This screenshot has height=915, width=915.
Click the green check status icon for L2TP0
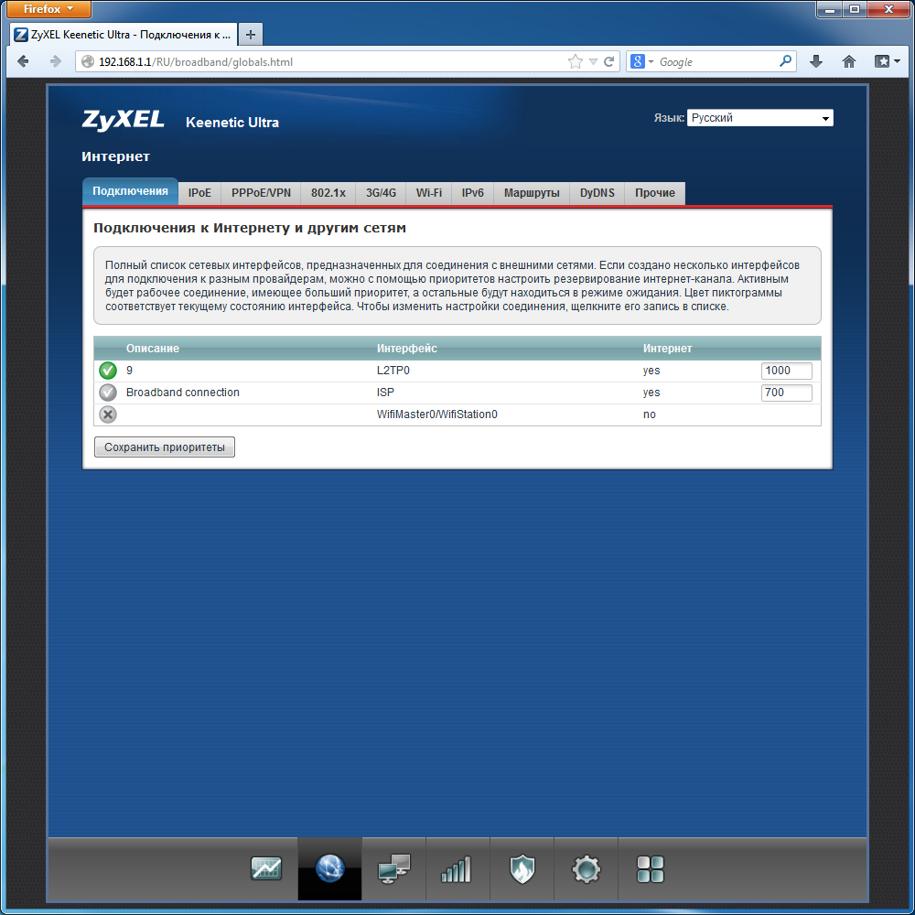coord(108,371)
